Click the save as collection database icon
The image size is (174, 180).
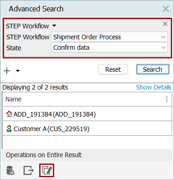pos(10,170)
